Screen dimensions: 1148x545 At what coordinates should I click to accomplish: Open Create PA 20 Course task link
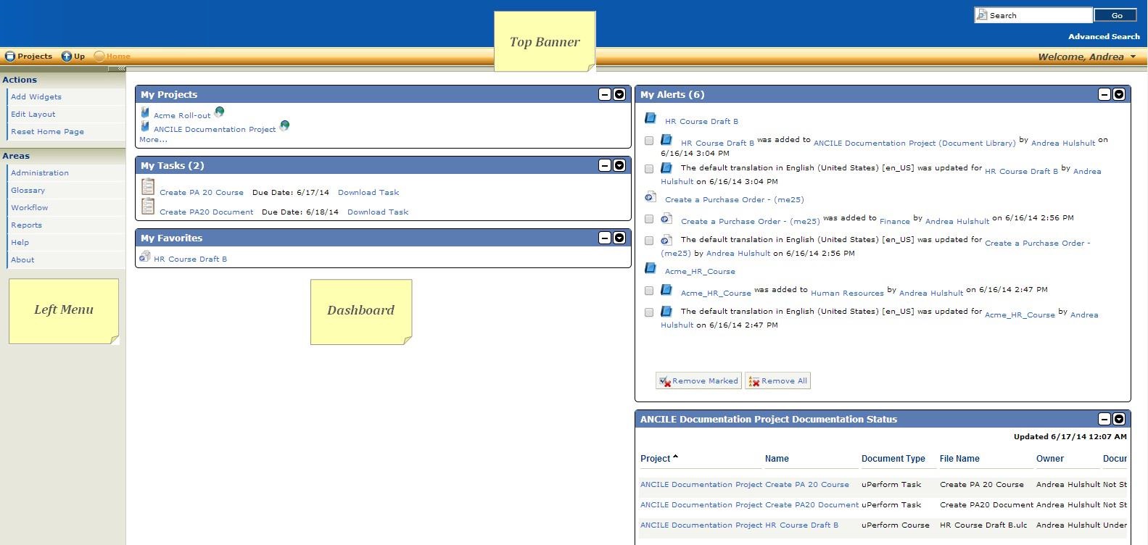pos(202,192)
